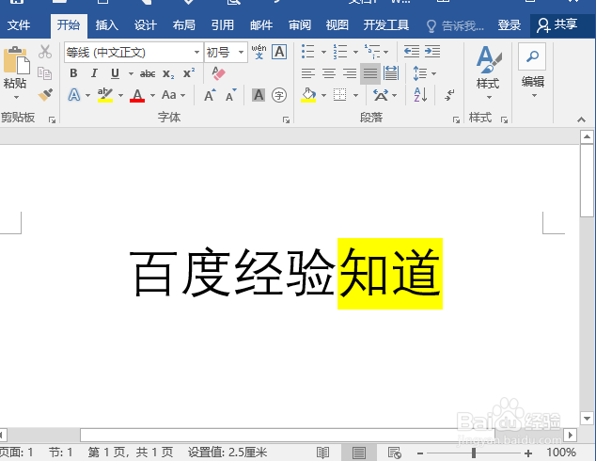Switch to the 设计 tab
This screenshot has height=461, width=596.
point(145,25)
